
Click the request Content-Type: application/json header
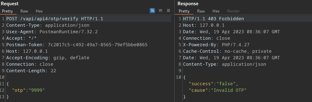(x=48, y=25)
